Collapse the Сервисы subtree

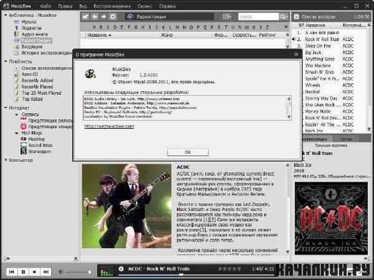click(x=17, y=114)
